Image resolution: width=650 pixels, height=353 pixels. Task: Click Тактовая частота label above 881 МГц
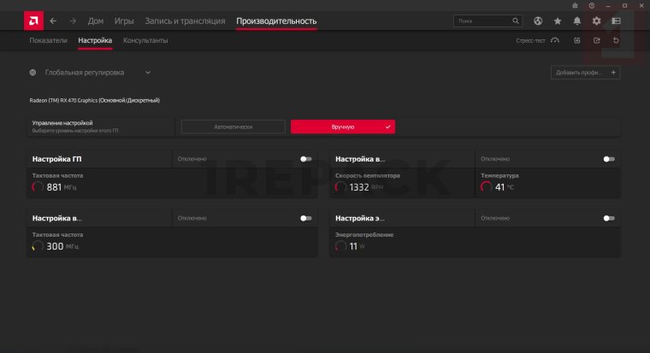coord(57,176)
